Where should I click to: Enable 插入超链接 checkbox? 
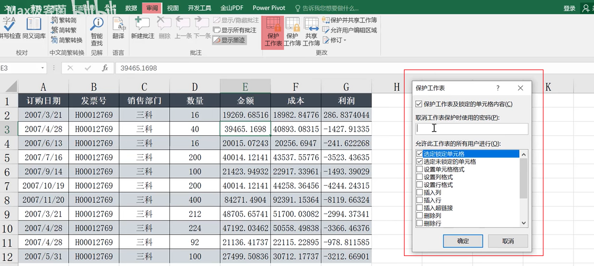(419, 208)
